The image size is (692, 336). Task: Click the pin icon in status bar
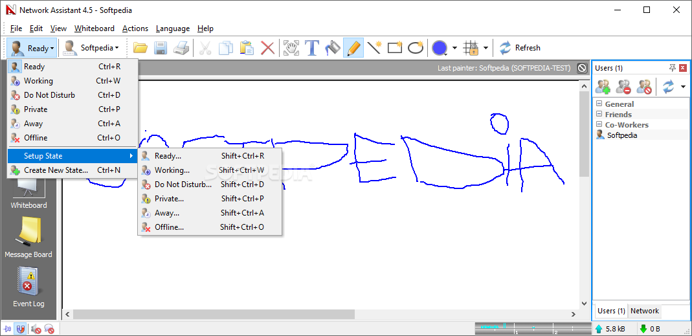[8, 329]
